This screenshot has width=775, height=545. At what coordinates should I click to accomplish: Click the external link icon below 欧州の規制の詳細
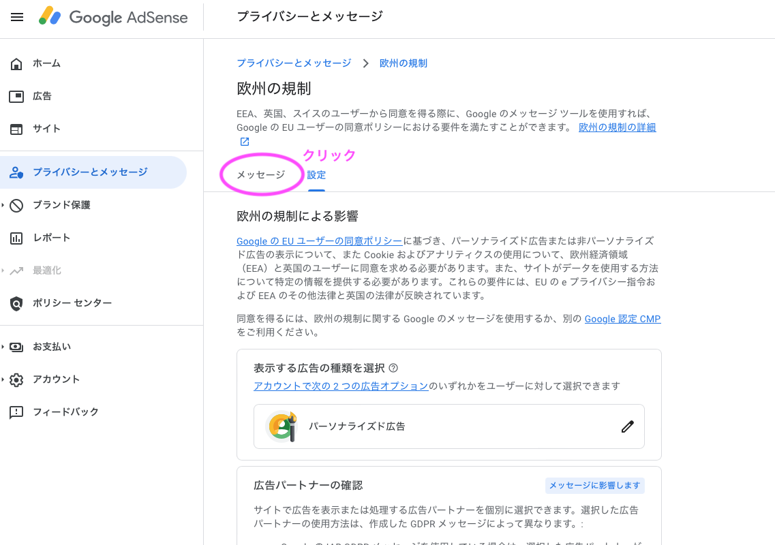tap(245, 142)
